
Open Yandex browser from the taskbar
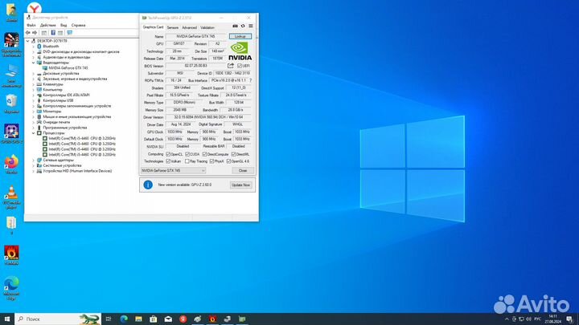pos(183,319)
